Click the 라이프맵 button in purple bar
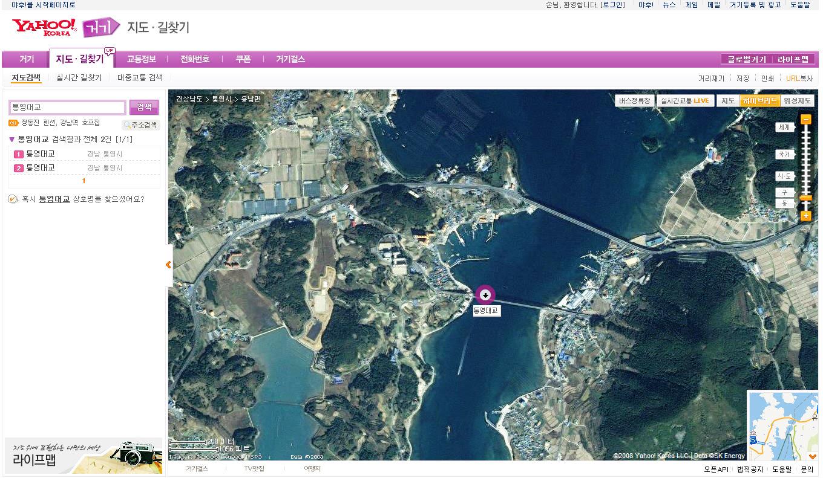Screen dimensions: 823x478 tap(793, 59)
